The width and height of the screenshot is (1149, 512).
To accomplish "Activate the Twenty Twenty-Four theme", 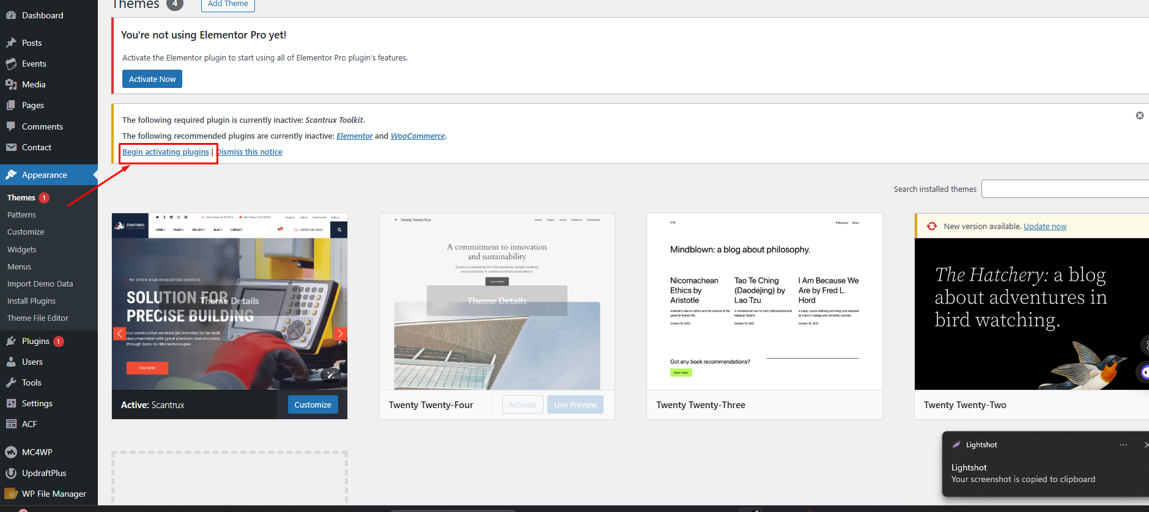I will point(523,404).
